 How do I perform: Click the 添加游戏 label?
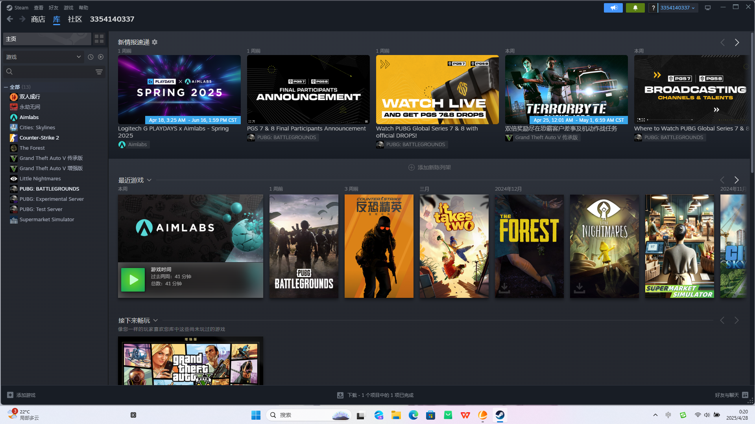[26, 395]
